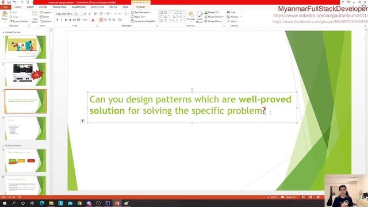368x207 pixels.
Task: Switch to the TRANSITIONS tab
Action: [x=60, y=7]
